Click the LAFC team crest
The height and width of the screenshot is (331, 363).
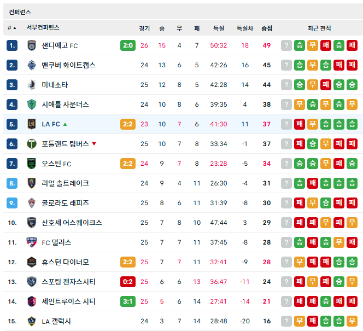(32, 124)
